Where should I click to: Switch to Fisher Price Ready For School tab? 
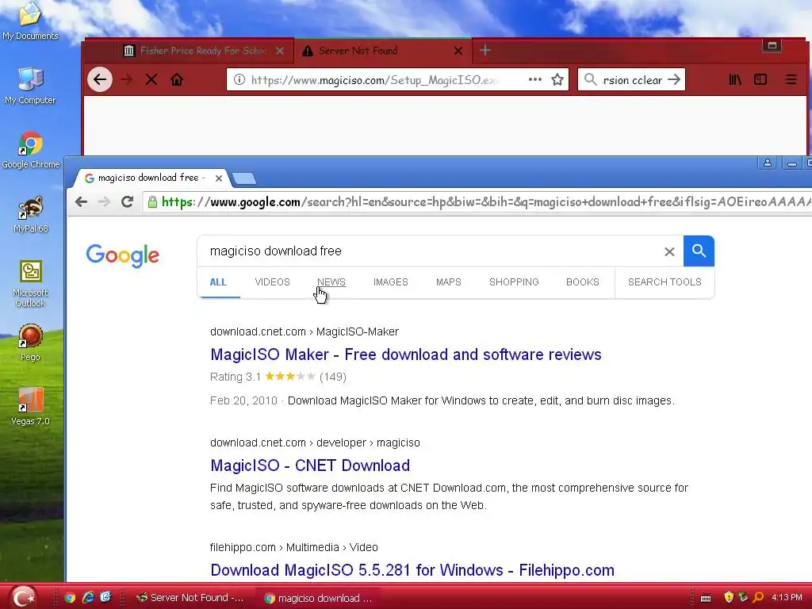pyautogui.click(x=202, y=51)
